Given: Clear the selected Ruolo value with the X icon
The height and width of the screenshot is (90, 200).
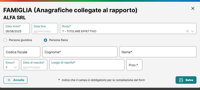Looking at the screenshot, I should pos(187,31).
